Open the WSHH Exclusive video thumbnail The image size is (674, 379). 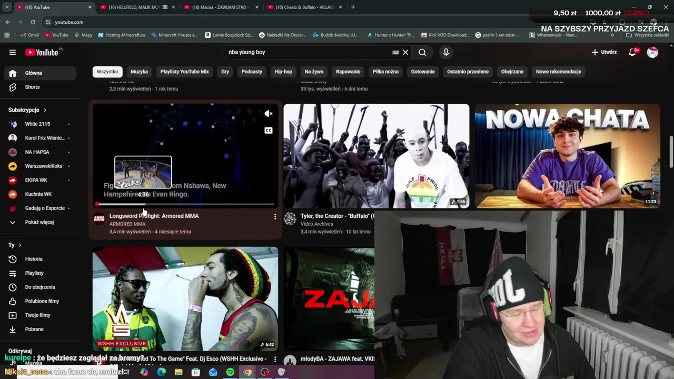185,298
